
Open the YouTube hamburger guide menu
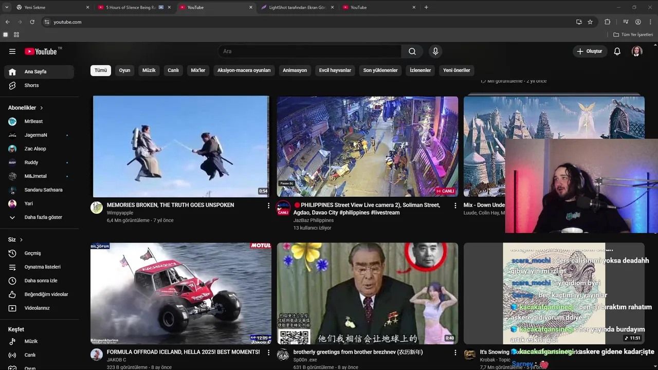point(12,51)
